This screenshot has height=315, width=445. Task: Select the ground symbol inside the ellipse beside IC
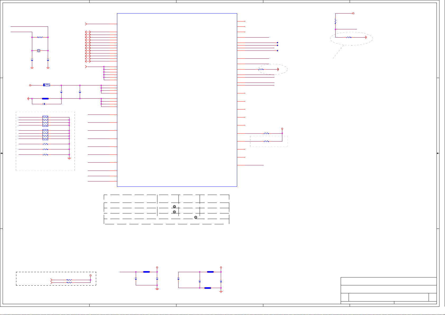coord(278,69)
